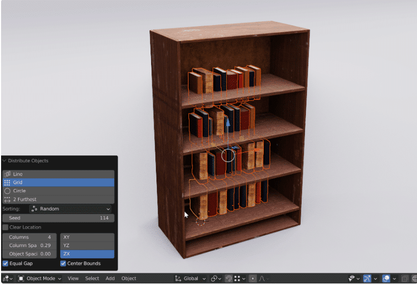The image size is (417, 284).
Task: Enable the Clear Location checkbox
Action: click(5, 227)
